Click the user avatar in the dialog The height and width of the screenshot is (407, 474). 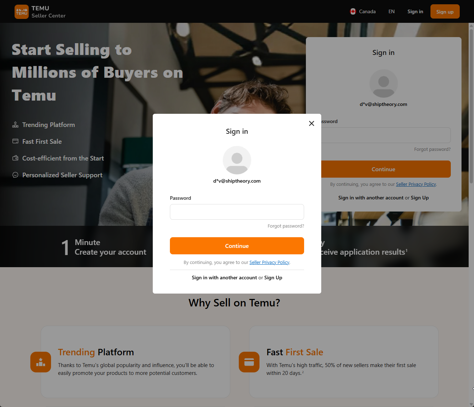tap(237, 160)
